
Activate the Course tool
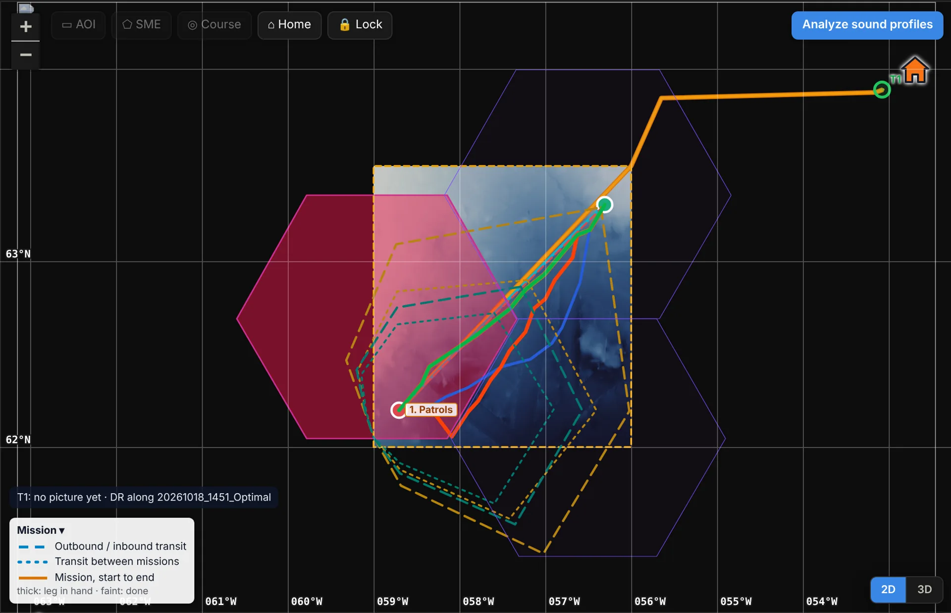tap(214, 25)
